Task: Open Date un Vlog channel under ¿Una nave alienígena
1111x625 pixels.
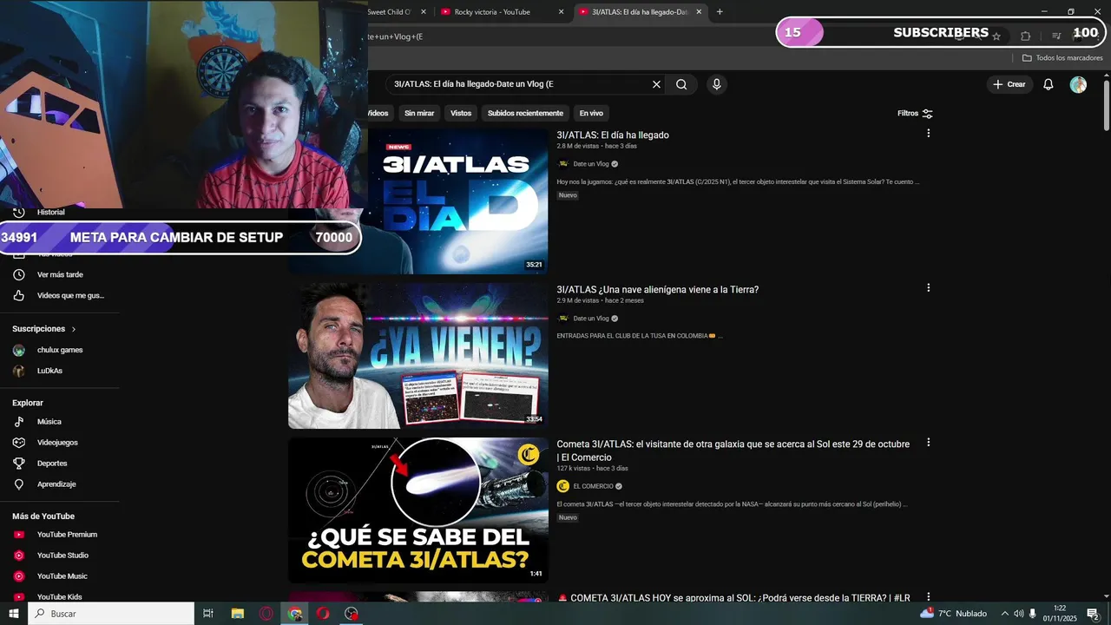Action: tap(591, 319)
